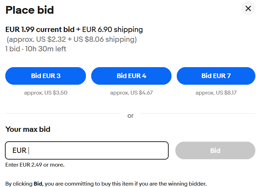The width and height of the screenshot is (256, 187).
Task: Close the Place bid dialog
Action: tap(248, 8)
